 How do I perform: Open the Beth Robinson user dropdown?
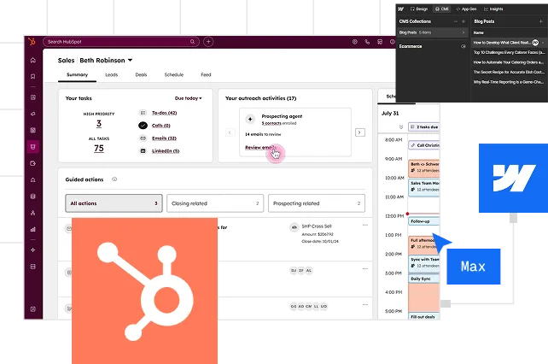coord(106,60)
